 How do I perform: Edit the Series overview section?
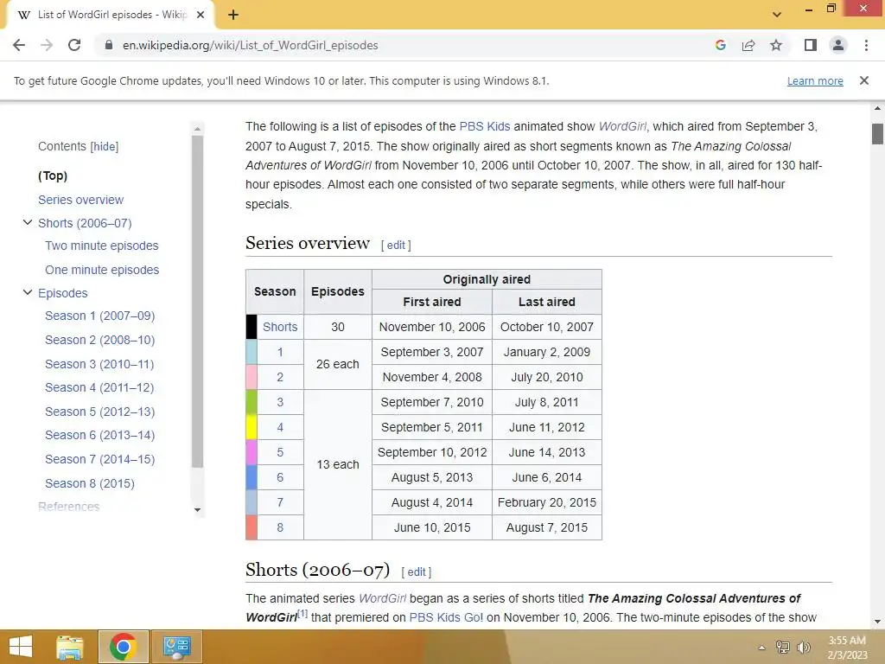[x=396, y=245]
